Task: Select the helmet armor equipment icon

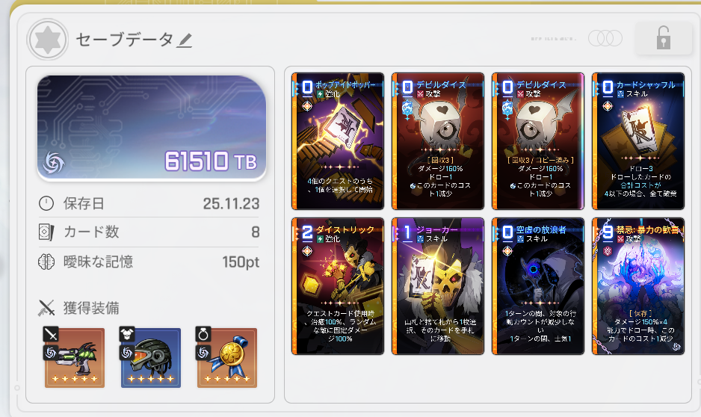Action: pos(151,357)
